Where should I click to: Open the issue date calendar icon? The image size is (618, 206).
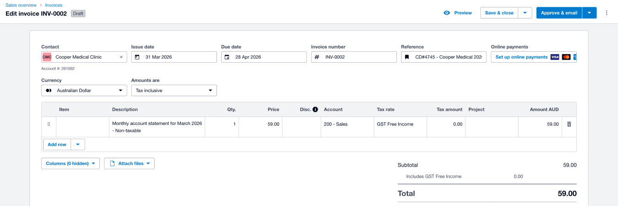[137, 57]
